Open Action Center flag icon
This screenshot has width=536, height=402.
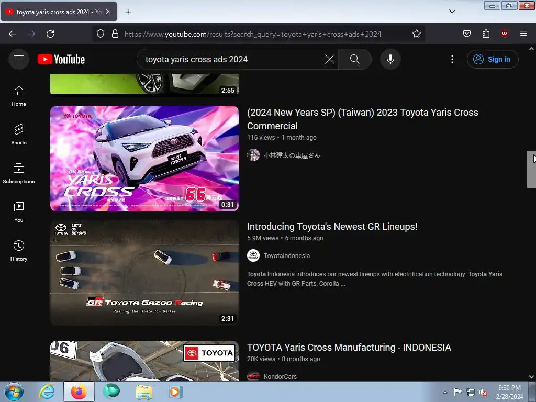point(457,392)
